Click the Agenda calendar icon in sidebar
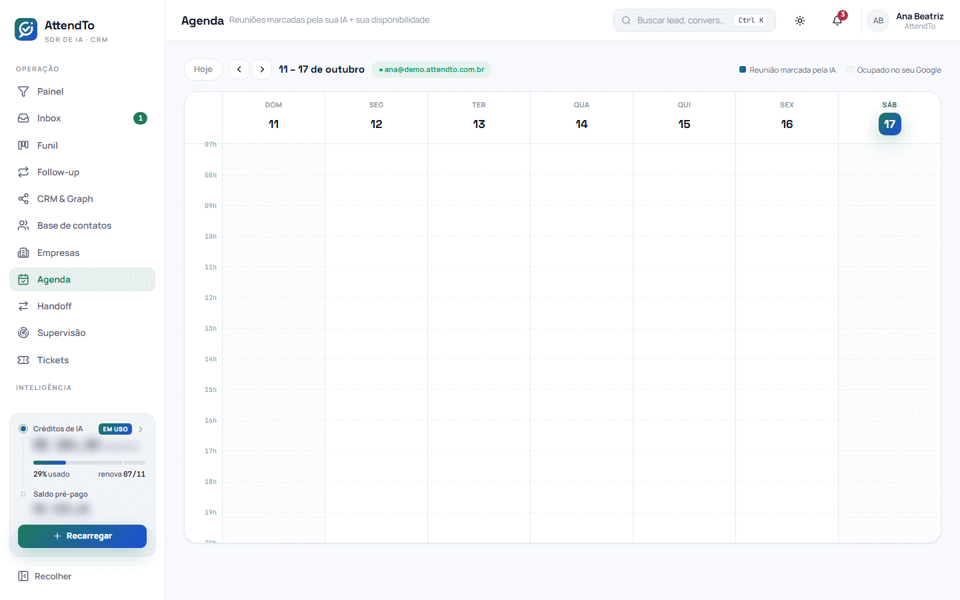960x600 pixels. coord(23,279)
